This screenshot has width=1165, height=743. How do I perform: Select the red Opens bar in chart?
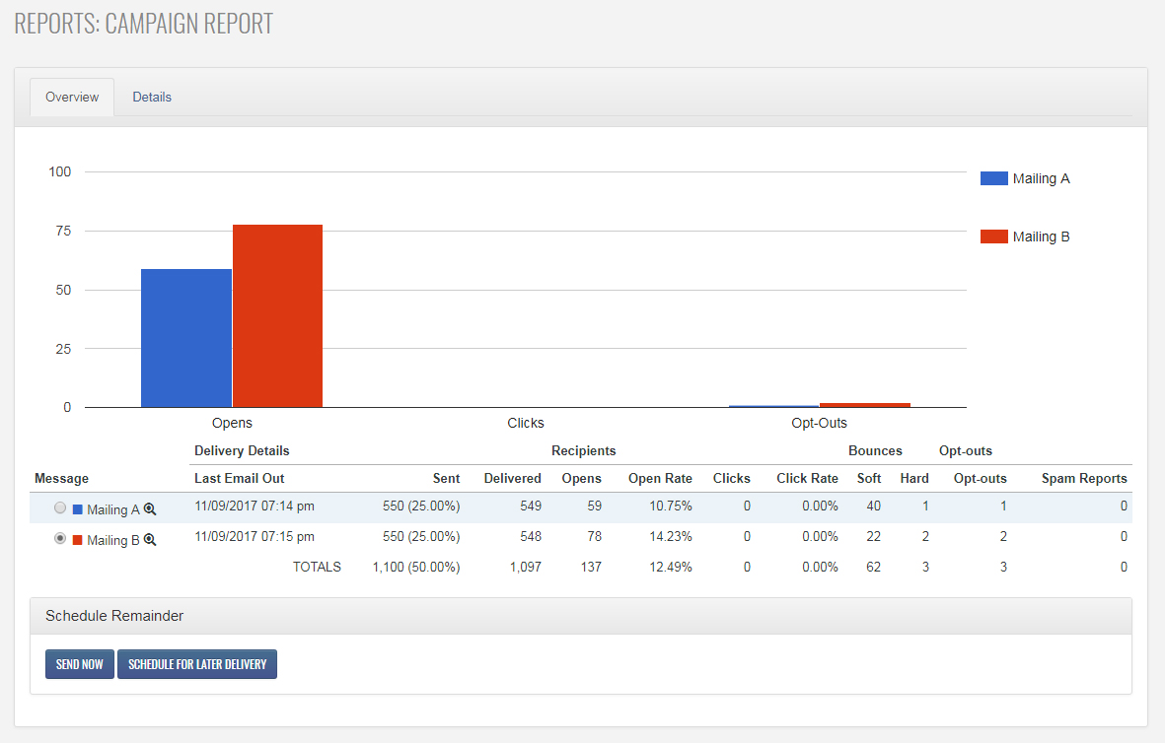click(x=277, y=316)
